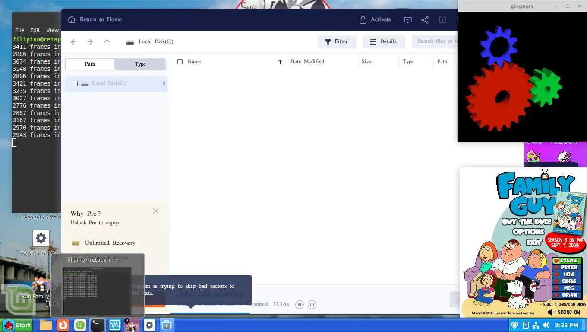This screenshot has height=332, width=587.
Task: Open the Start menu button
Action: click(x=17, y=326)
